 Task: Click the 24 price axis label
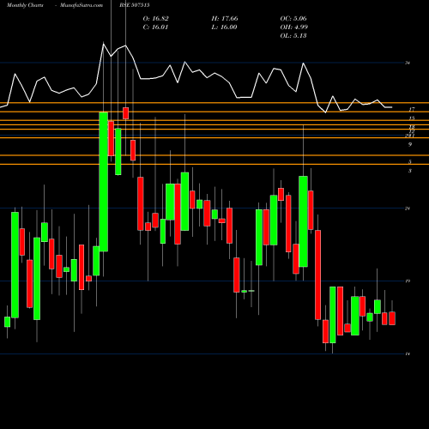(408, 208)
